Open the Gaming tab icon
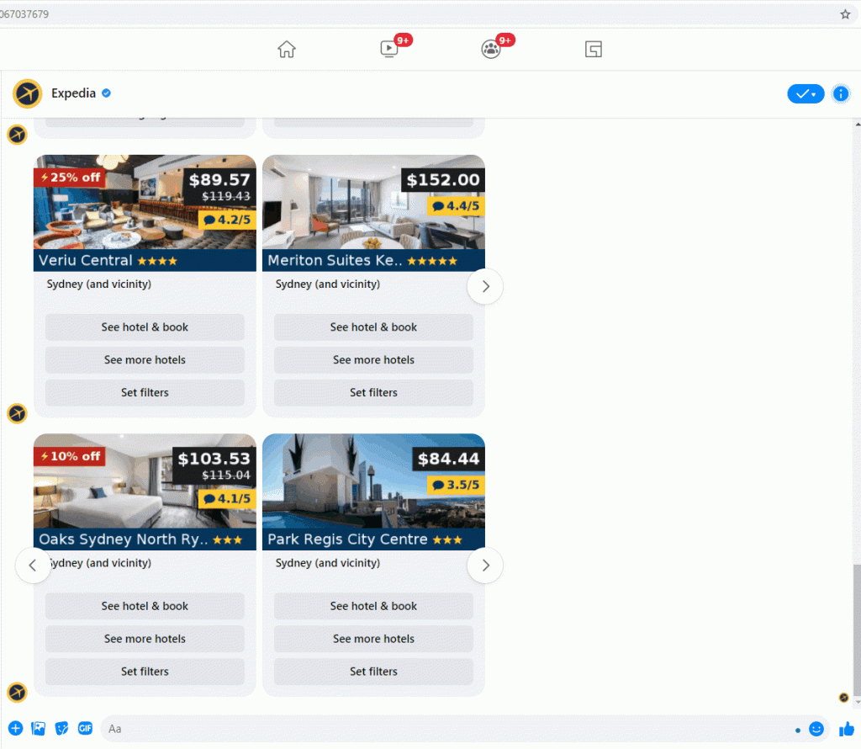This screenshot has width=861, height=749. 593,50
